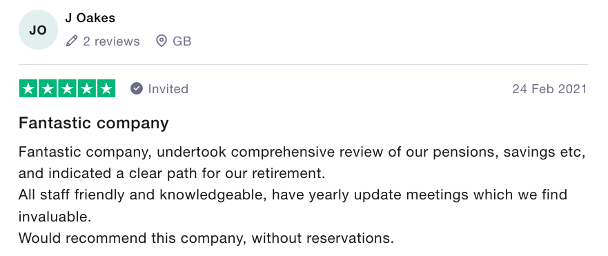Click the review's first paragraph line

coord(302,152)
